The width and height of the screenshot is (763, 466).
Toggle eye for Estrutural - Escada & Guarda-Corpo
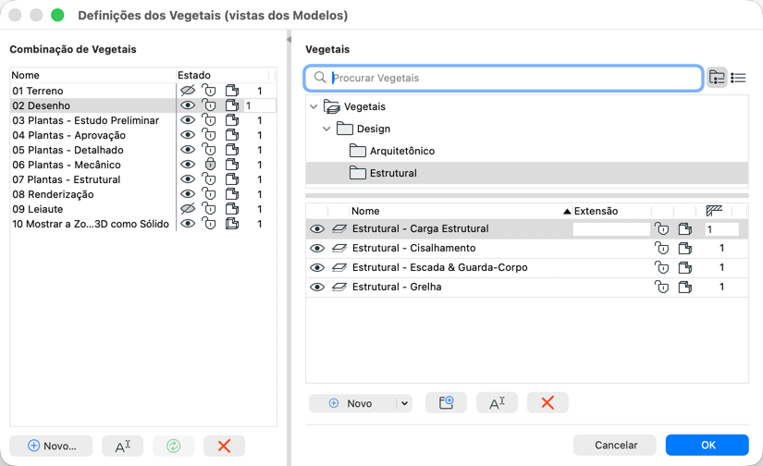coord(317,267)
